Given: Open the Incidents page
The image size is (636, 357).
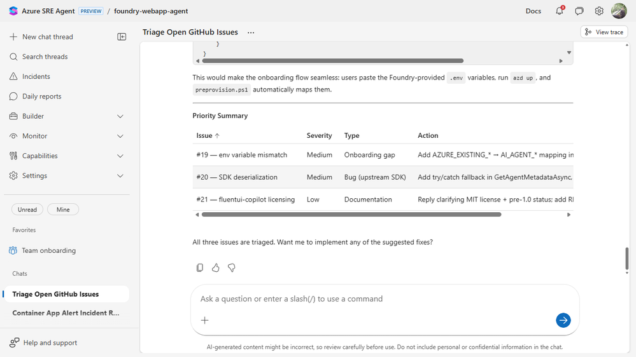Looking at the screenshot, I should (36, 76).
